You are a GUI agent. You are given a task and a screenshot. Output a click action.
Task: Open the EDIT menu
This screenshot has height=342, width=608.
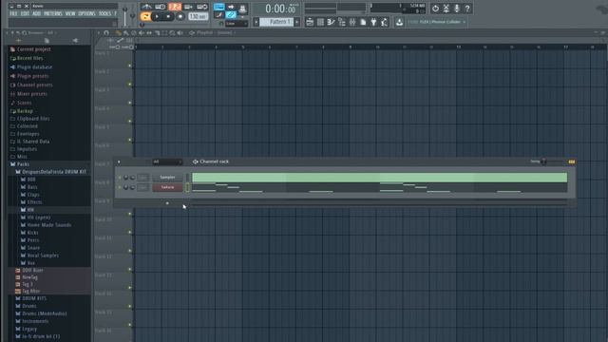click(x=26, y=13)
